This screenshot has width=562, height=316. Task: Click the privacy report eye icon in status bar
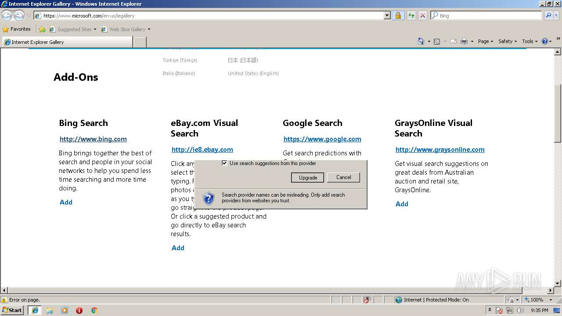(367, 300)
